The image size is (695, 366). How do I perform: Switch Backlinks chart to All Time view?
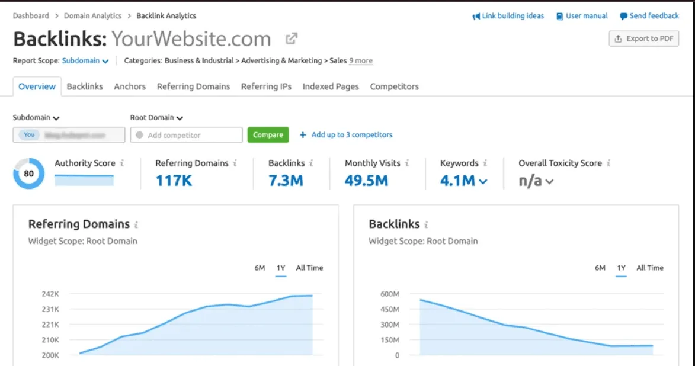[x=649, y=268]
